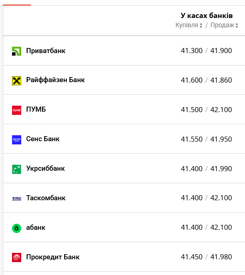Open the Прокредит Банк name link

pos(53,257)
